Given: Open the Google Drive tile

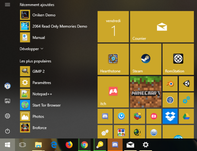Looking at the screenshot, I should tap(186, 116).
